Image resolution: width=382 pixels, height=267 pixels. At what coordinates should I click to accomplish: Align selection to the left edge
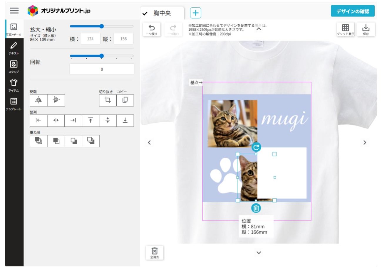(x=38, y=121)
